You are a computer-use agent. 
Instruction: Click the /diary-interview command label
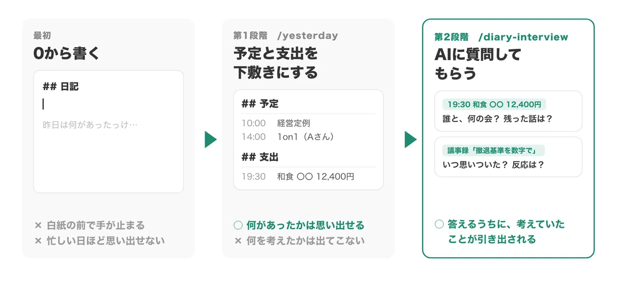tap(523, 37)
